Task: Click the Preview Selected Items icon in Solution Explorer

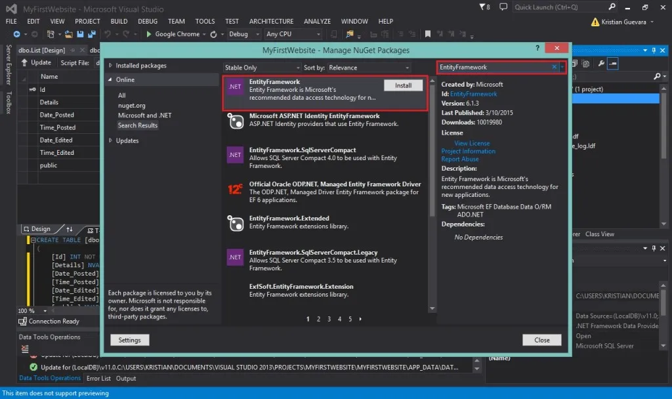Action: pos(613,64)
